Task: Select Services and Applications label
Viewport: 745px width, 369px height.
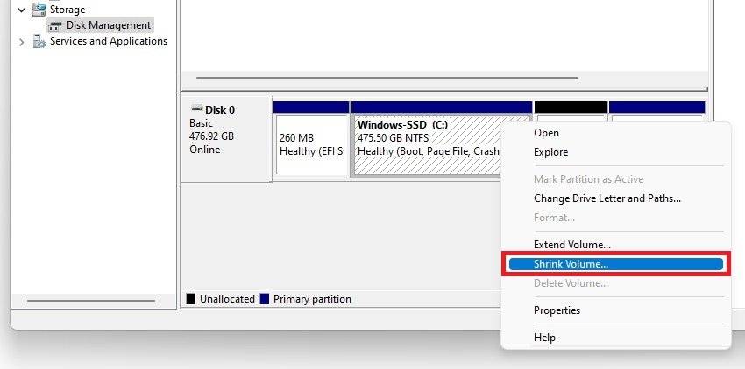Action: pos(109,41)
